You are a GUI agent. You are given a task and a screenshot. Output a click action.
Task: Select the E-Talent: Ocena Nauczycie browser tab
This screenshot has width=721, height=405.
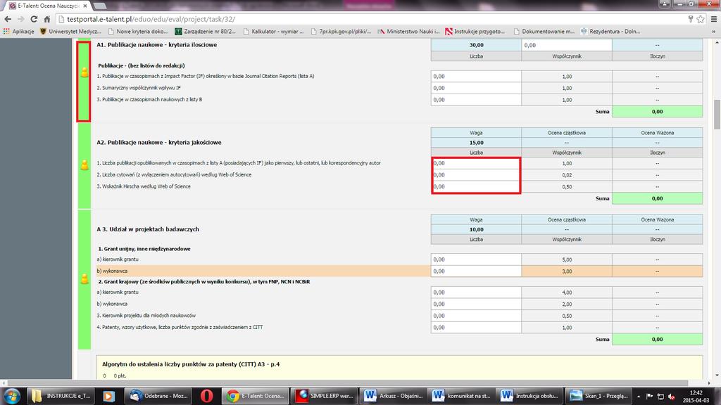click(46, 6)
